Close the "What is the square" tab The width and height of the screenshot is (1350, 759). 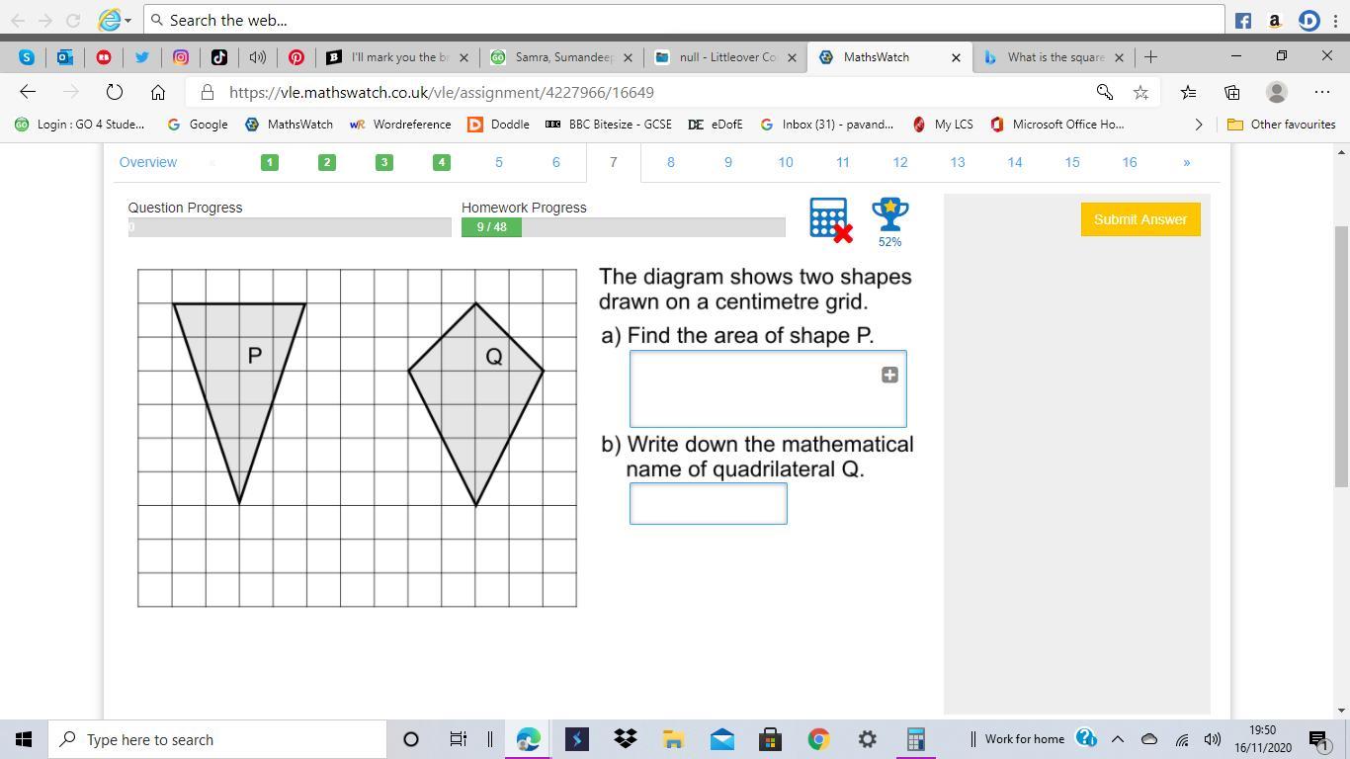(x=1119, y=57)
